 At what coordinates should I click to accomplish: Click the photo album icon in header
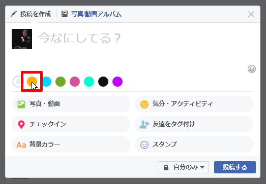65,14
